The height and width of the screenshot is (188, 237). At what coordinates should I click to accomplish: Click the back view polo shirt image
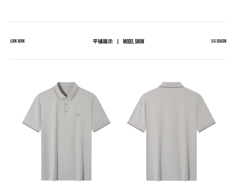pos(171,131)
